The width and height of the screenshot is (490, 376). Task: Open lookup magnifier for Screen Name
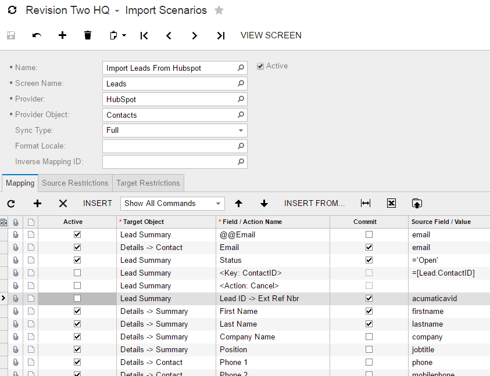pos(241,84)
